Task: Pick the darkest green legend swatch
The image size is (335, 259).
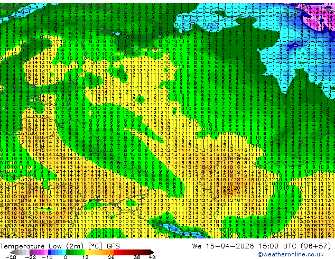Action: pos(68,252)
